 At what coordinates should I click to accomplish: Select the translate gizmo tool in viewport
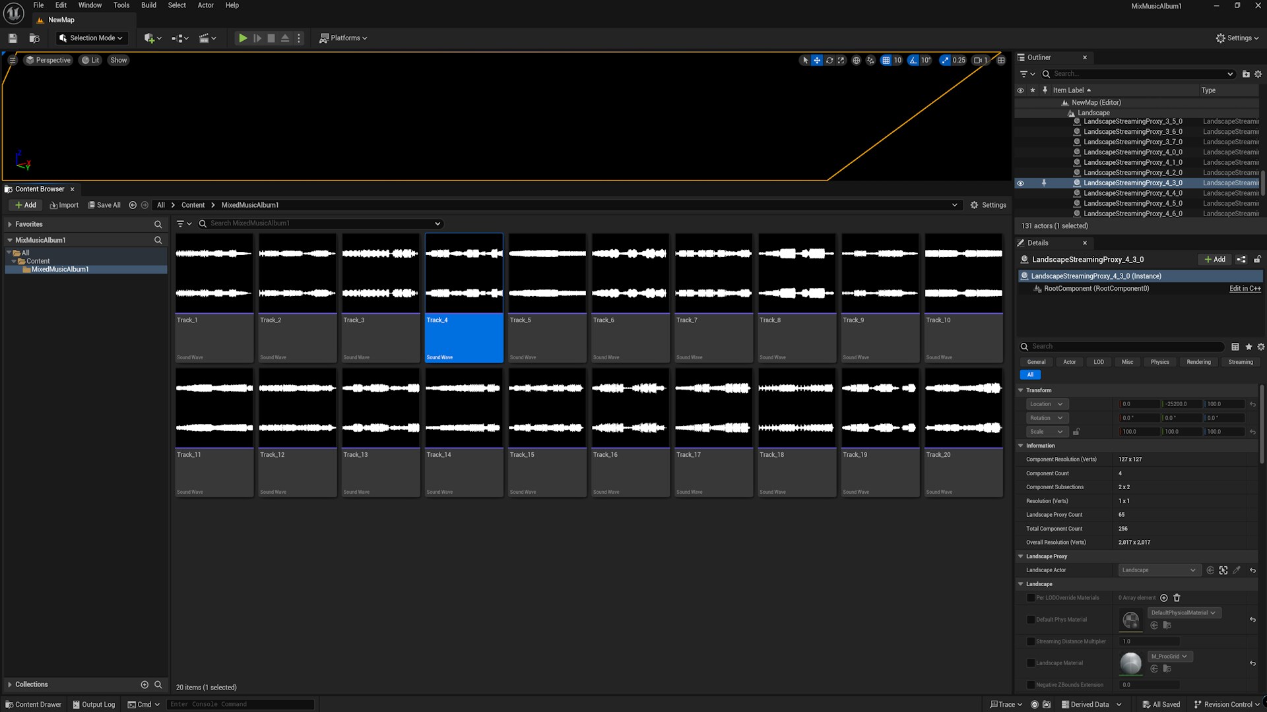(817, 60)
